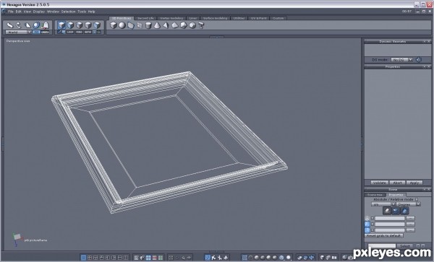
Task: Create a Dodecahedron primitive
Action: tap(192, 25)
